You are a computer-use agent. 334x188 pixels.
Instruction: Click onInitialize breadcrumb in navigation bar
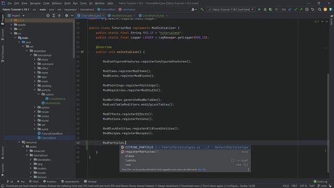(x=127, y=9)
